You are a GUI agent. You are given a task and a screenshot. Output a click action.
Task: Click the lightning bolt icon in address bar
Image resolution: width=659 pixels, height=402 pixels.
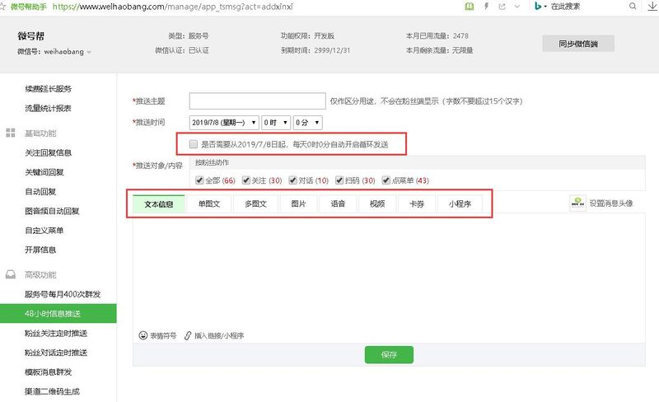(486, 7)
